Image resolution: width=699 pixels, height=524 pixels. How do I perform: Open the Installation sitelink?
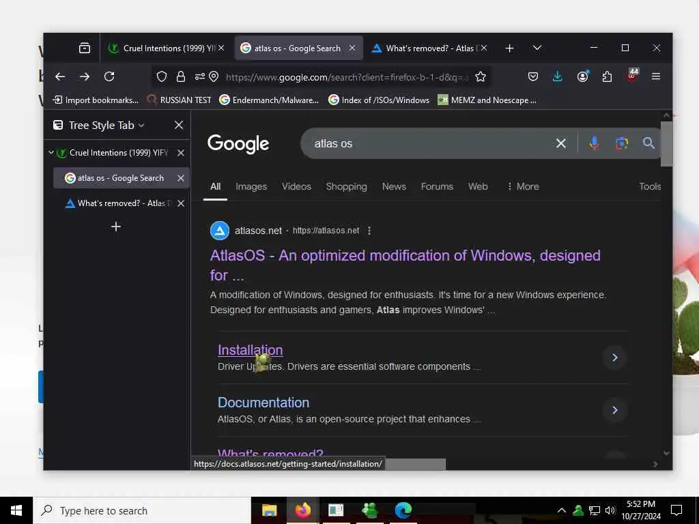pos(250,350)
